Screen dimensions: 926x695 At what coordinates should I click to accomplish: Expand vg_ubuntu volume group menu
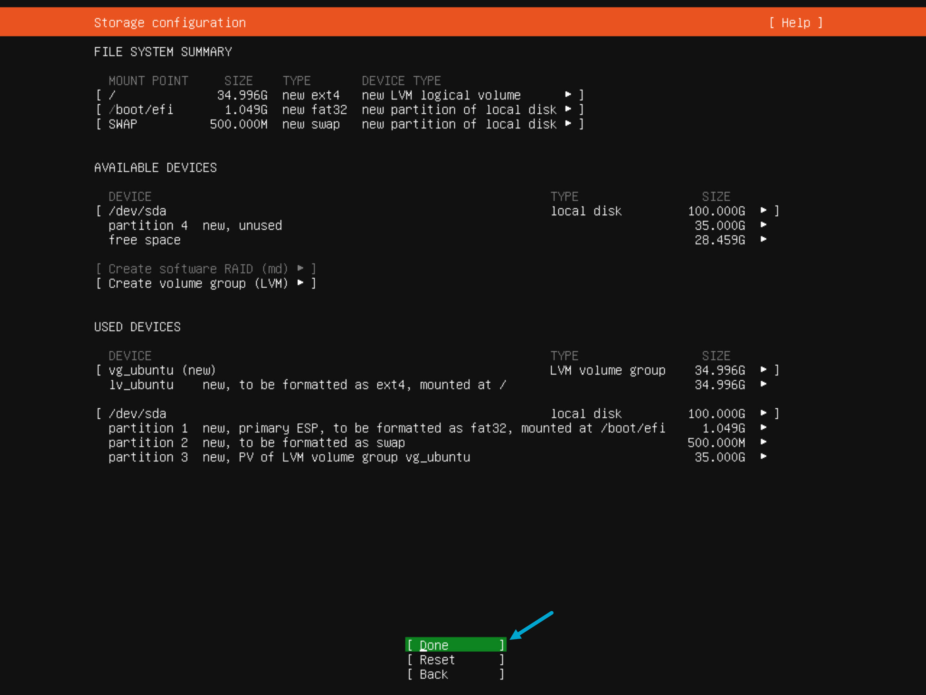click(x=763, y=370)
